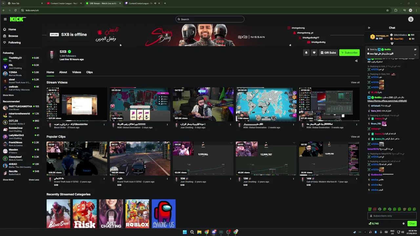This screenshot has height=236, width=420.
Task: Open the 10M clip thumbnail
Action: pos(203,159)
